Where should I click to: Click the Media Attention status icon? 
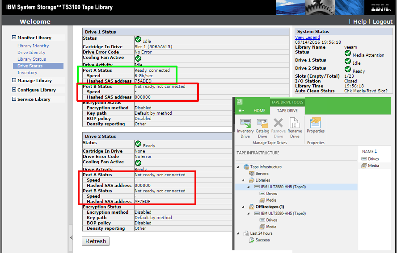(x=348, y=53)
